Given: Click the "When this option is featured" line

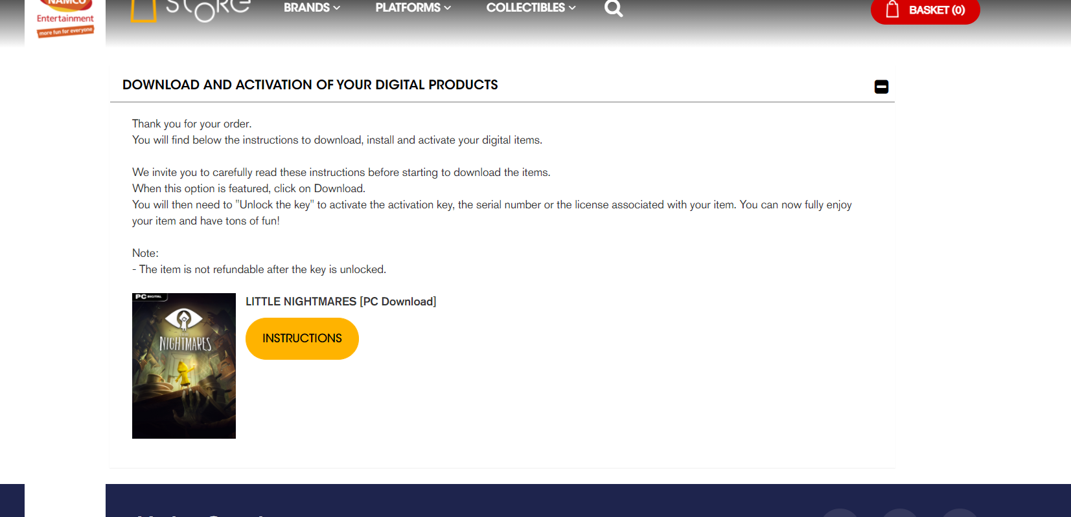Looking at the screenshot, I should (249, 188).
